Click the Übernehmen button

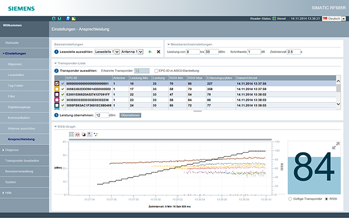pyautogui.click(x=130, y=115)
